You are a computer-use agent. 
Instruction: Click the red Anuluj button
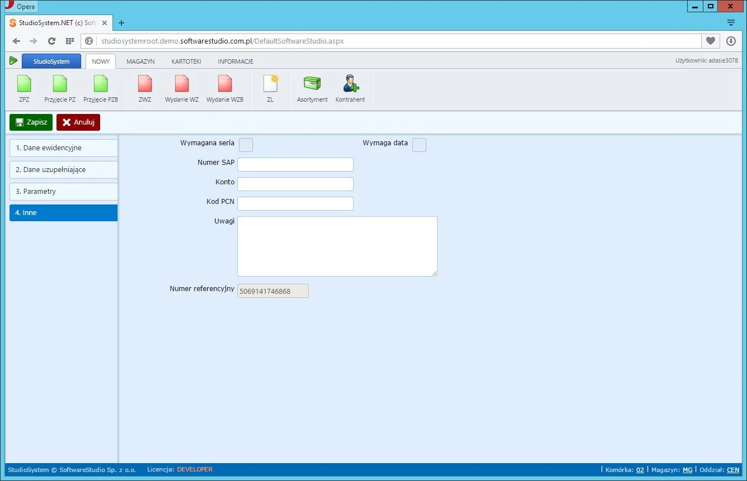[x=78, y=122]
